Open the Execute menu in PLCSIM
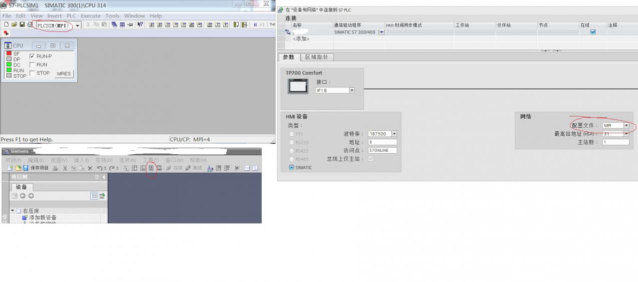638x282 pixels. (91, 16)
